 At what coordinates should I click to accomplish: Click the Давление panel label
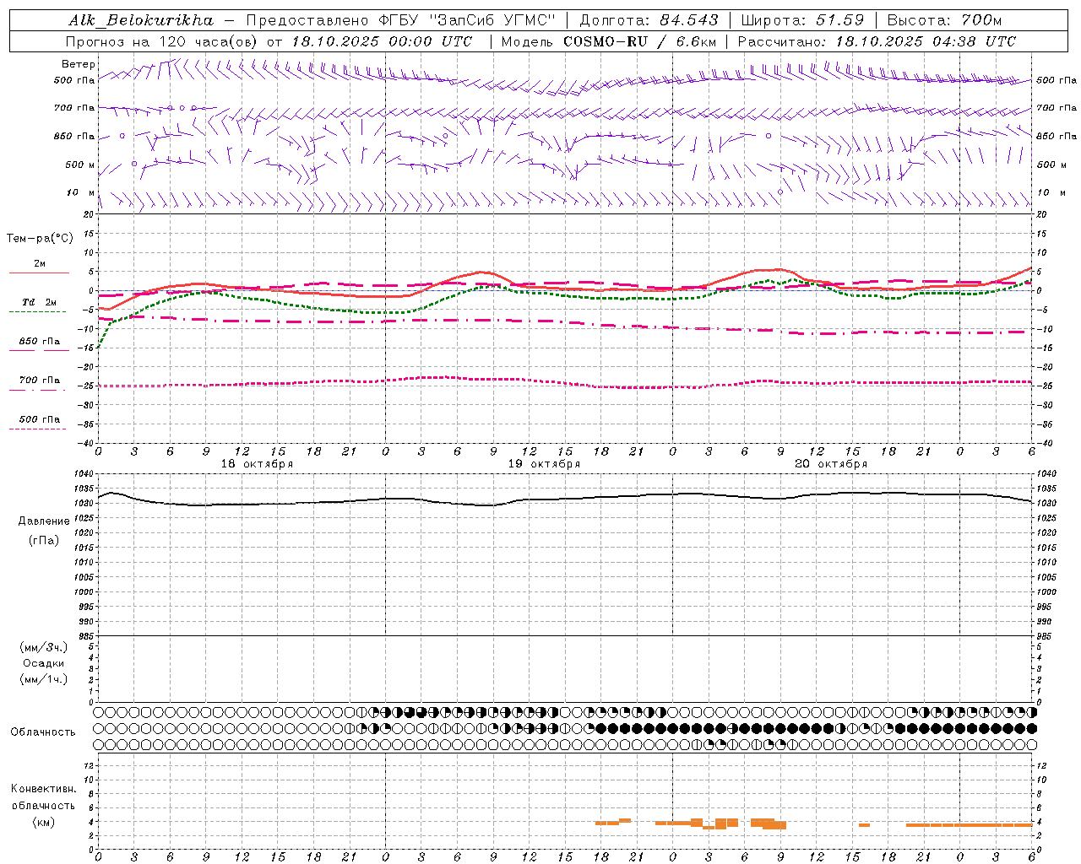(44, 521)
